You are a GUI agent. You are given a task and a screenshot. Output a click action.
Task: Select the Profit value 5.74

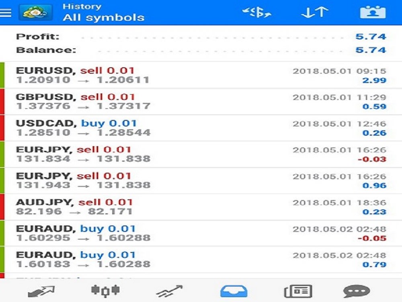point(371,37)
